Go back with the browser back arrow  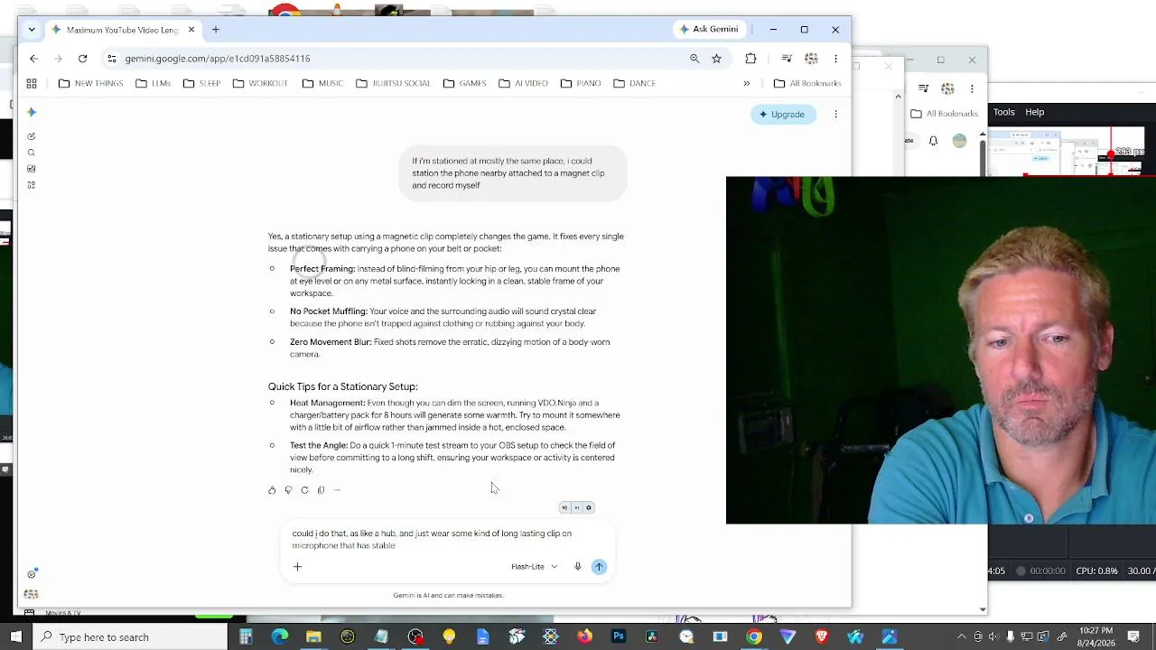click(x=33, y=59)
